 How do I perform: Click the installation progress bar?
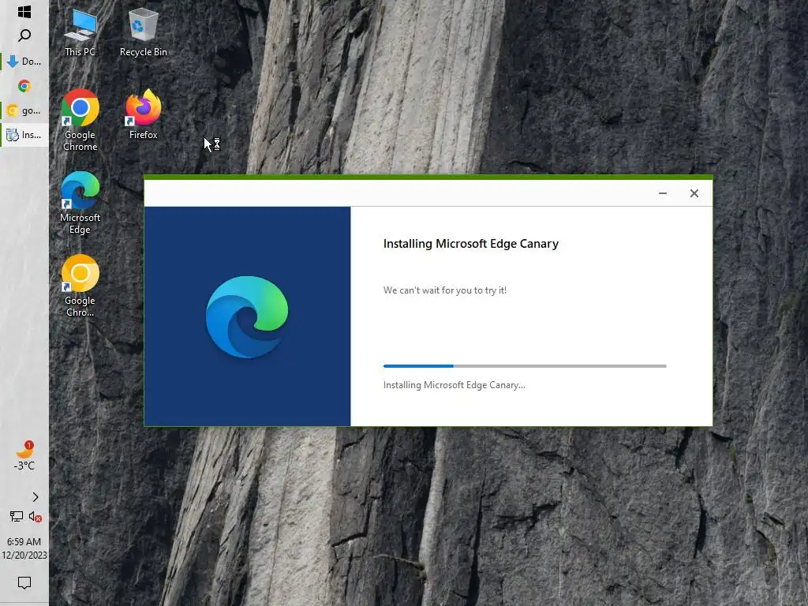tap(525, 366)
